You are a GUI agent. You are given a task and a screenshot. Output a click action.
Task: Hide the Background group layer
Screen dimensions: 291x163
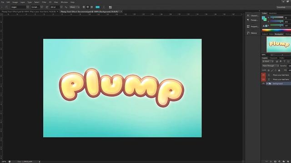[x=263, y=84]
